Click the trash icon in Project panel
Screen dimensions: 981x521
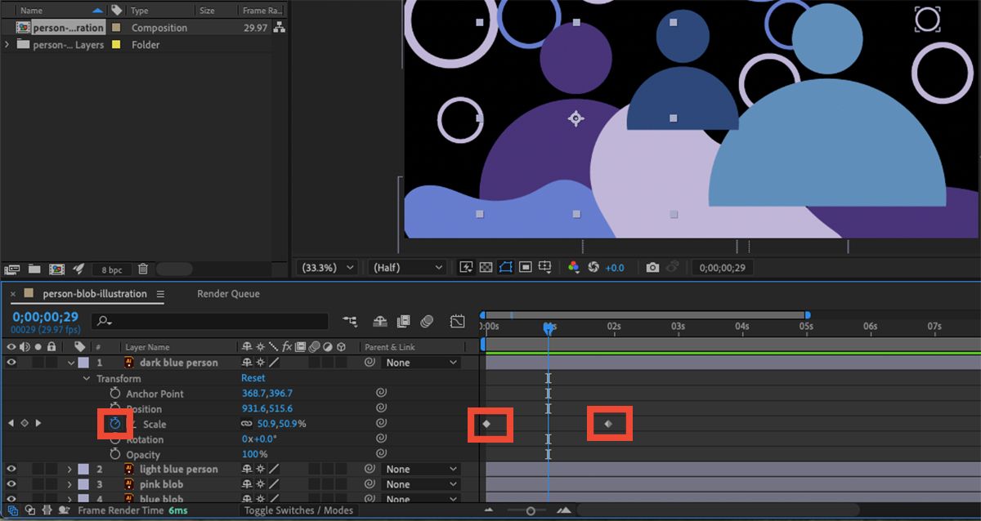coord(143,269)
